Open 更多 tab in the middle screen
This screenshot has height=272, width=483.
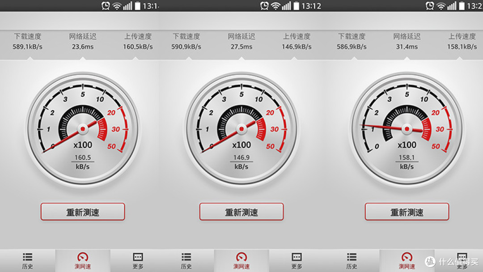(297, 261)
